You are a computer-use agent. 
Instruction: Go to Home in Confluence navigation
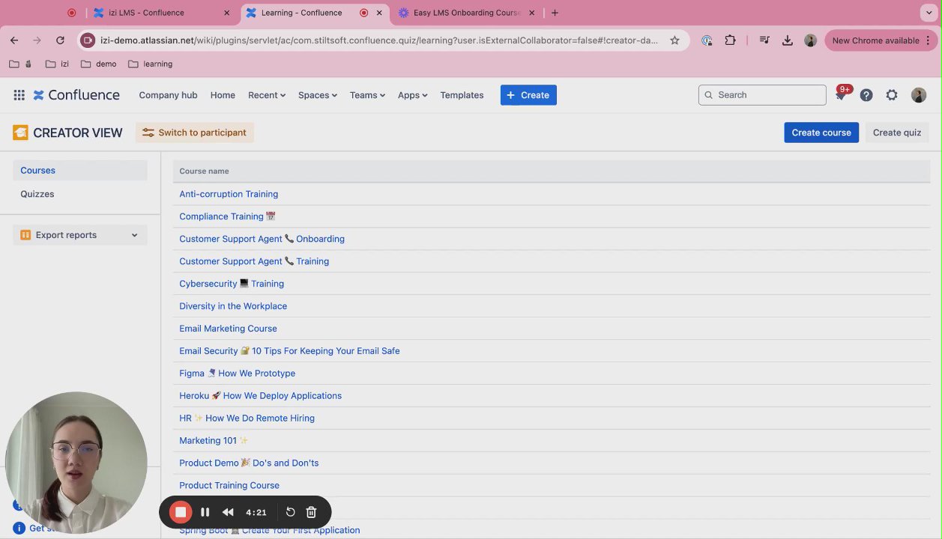223,95
